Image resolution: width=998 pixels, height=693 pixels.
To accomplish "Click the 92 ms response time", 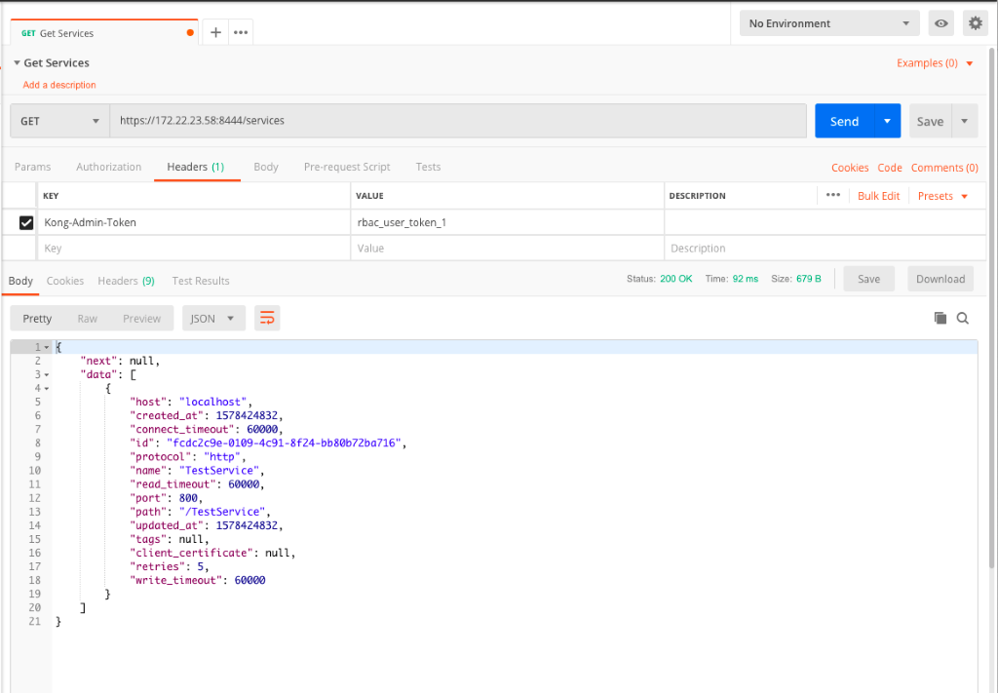I will 746,279.
